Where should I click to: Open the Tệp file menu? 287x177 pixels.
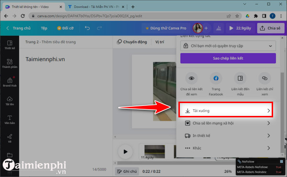tap(44, 28)
